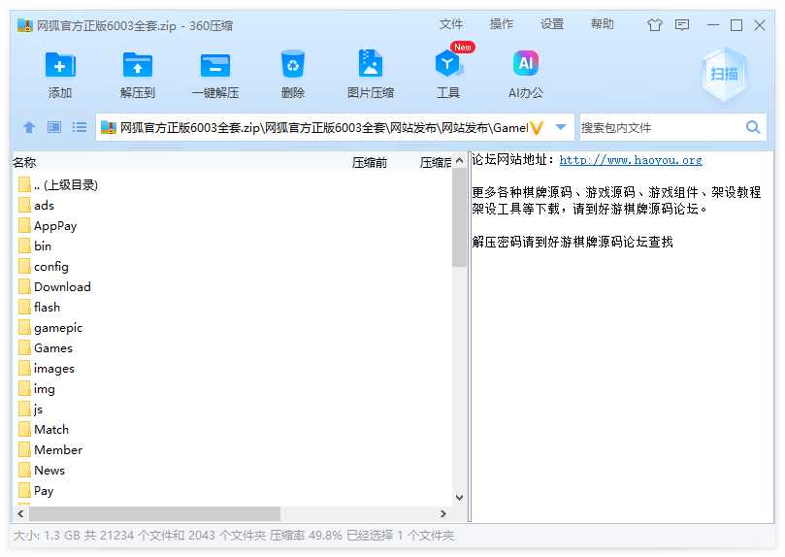Select the News folder
The height and width of the screenshot is (557, 785).
232,470
